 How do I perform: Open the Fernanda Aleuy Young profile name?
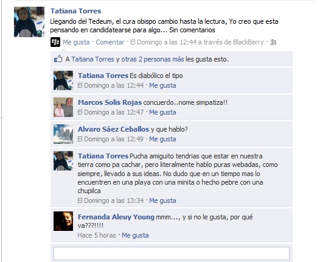(x=116, y=217)
